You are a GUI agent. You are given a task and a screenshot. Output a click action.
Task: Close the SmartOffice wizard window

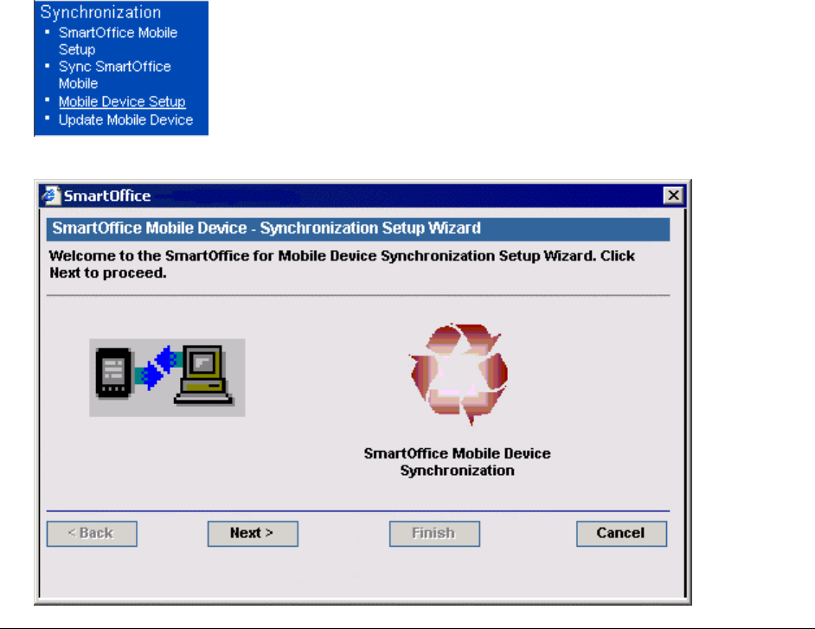tap(673, 196)
